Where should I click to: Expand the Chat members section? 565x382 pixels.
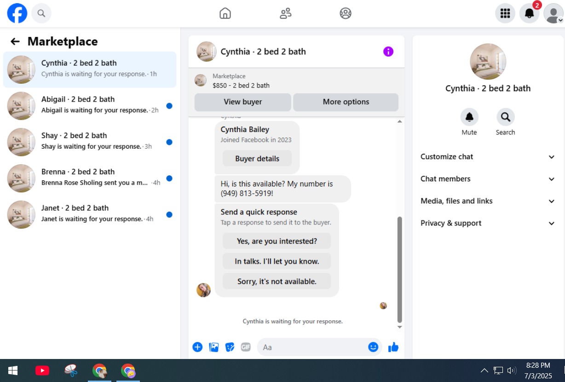[x=488, y=179]
